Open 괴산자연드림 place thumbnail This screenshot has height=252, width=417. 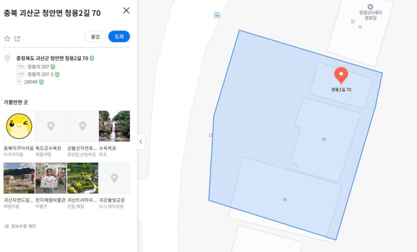(19, 178)
